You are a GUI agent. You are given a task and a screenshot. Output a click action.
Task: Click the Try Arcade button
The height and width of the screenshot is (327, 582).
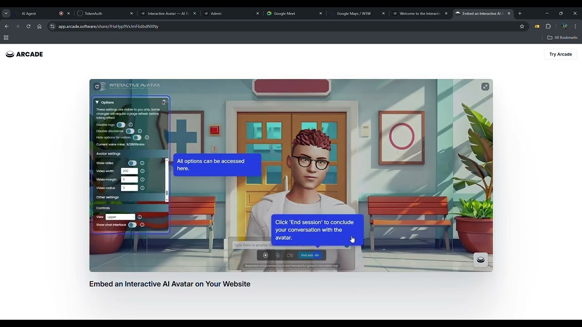click(560, 54)
